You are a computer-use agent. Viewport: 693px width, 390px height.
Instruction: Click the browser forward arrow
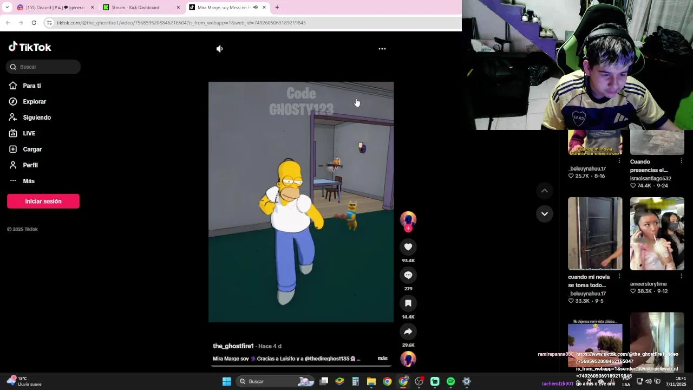21,23
